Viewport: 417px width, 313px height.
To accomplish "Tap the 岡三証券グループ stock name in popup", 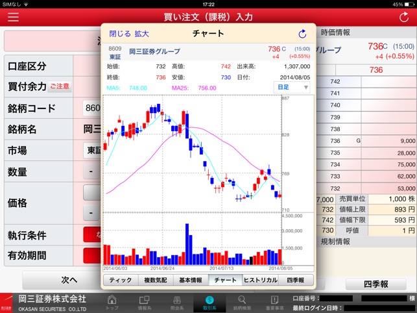I will pyautogui.click(x=154, y=51).
